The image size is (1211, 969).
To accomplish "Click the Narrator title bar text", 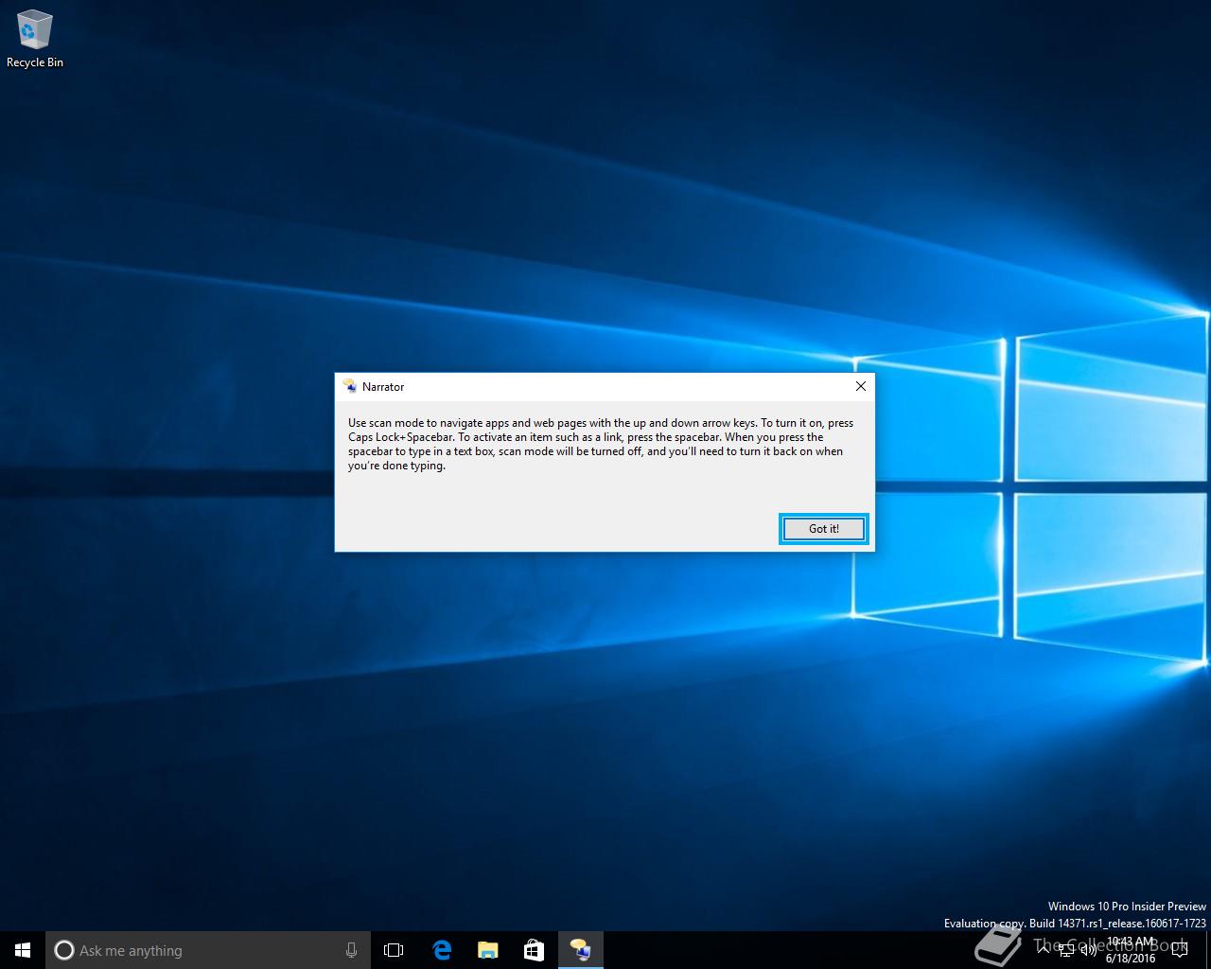I will (383, 387).
